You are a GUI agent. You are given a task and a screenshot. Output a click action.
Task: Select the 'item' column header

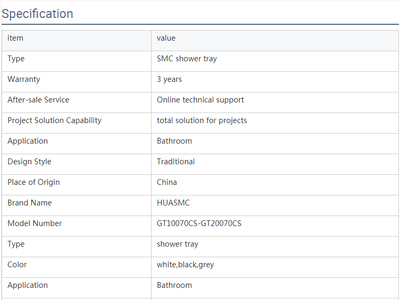[x=15, y=38]
